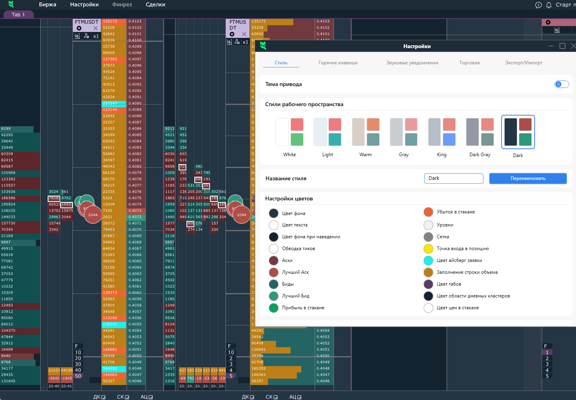Click the Переименовать button

pos(528,178)
